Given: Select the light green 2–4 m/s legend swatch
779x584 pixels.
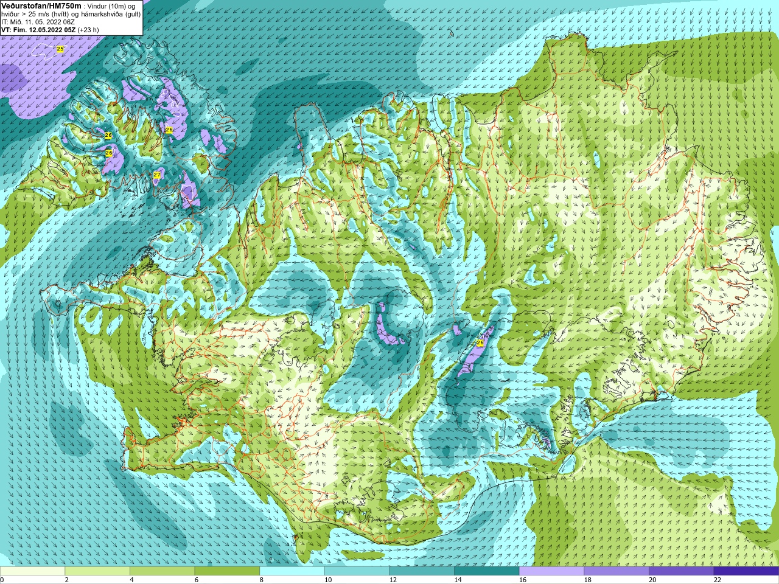Looking at the screenshot, I should (97, 571).
